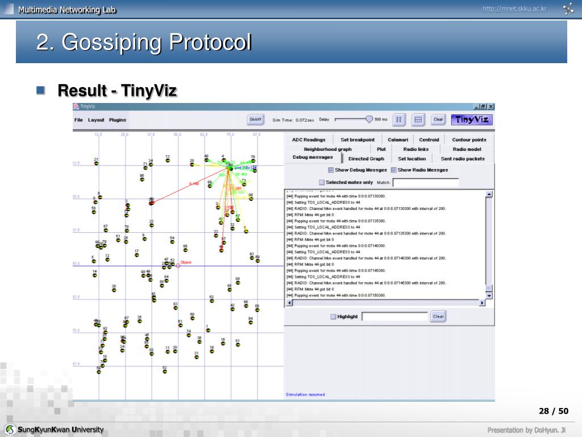Switch to the Plot tab

[x=381, y=149]
